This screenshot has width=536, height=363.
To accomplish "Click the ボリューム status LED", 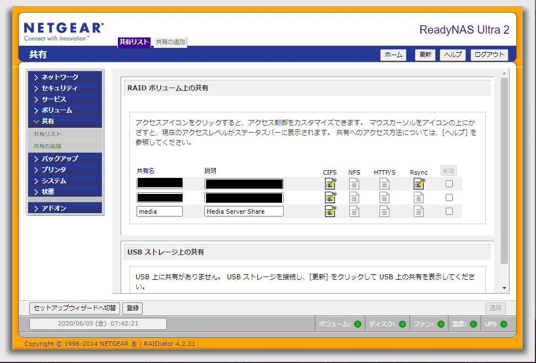I will tap(358, 324).
